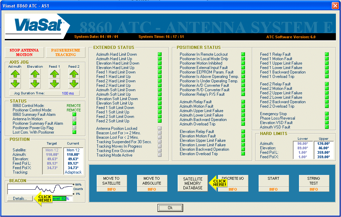Jog Feed 2 down arrow
This screenshot has width=341, height=217.
[x=74, y=83]
